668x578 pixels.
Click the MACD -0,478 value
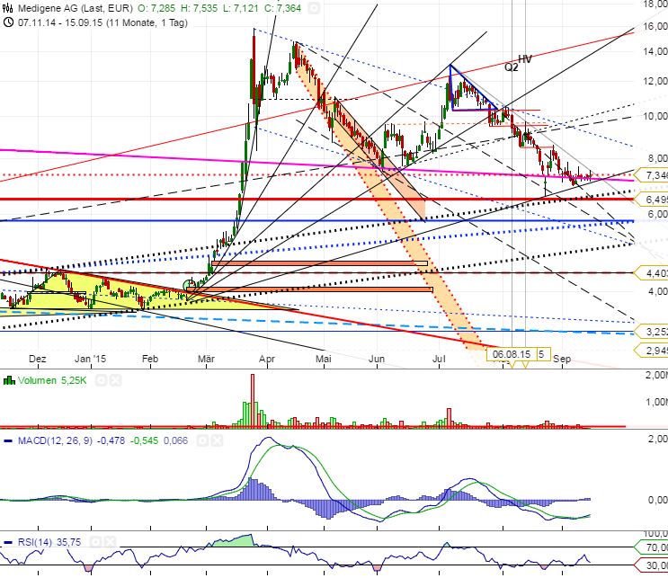click(x=111, y=440)
